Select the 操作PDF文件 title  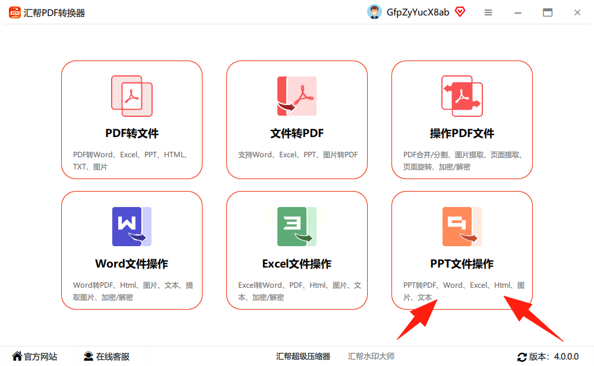point(462,133)
